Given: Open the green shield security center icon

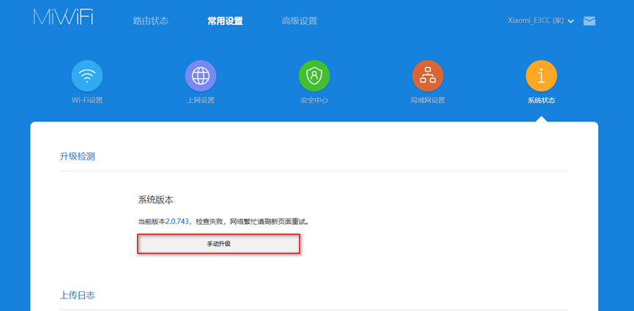Looking at the screenshot, I should (x=314, y=75).
